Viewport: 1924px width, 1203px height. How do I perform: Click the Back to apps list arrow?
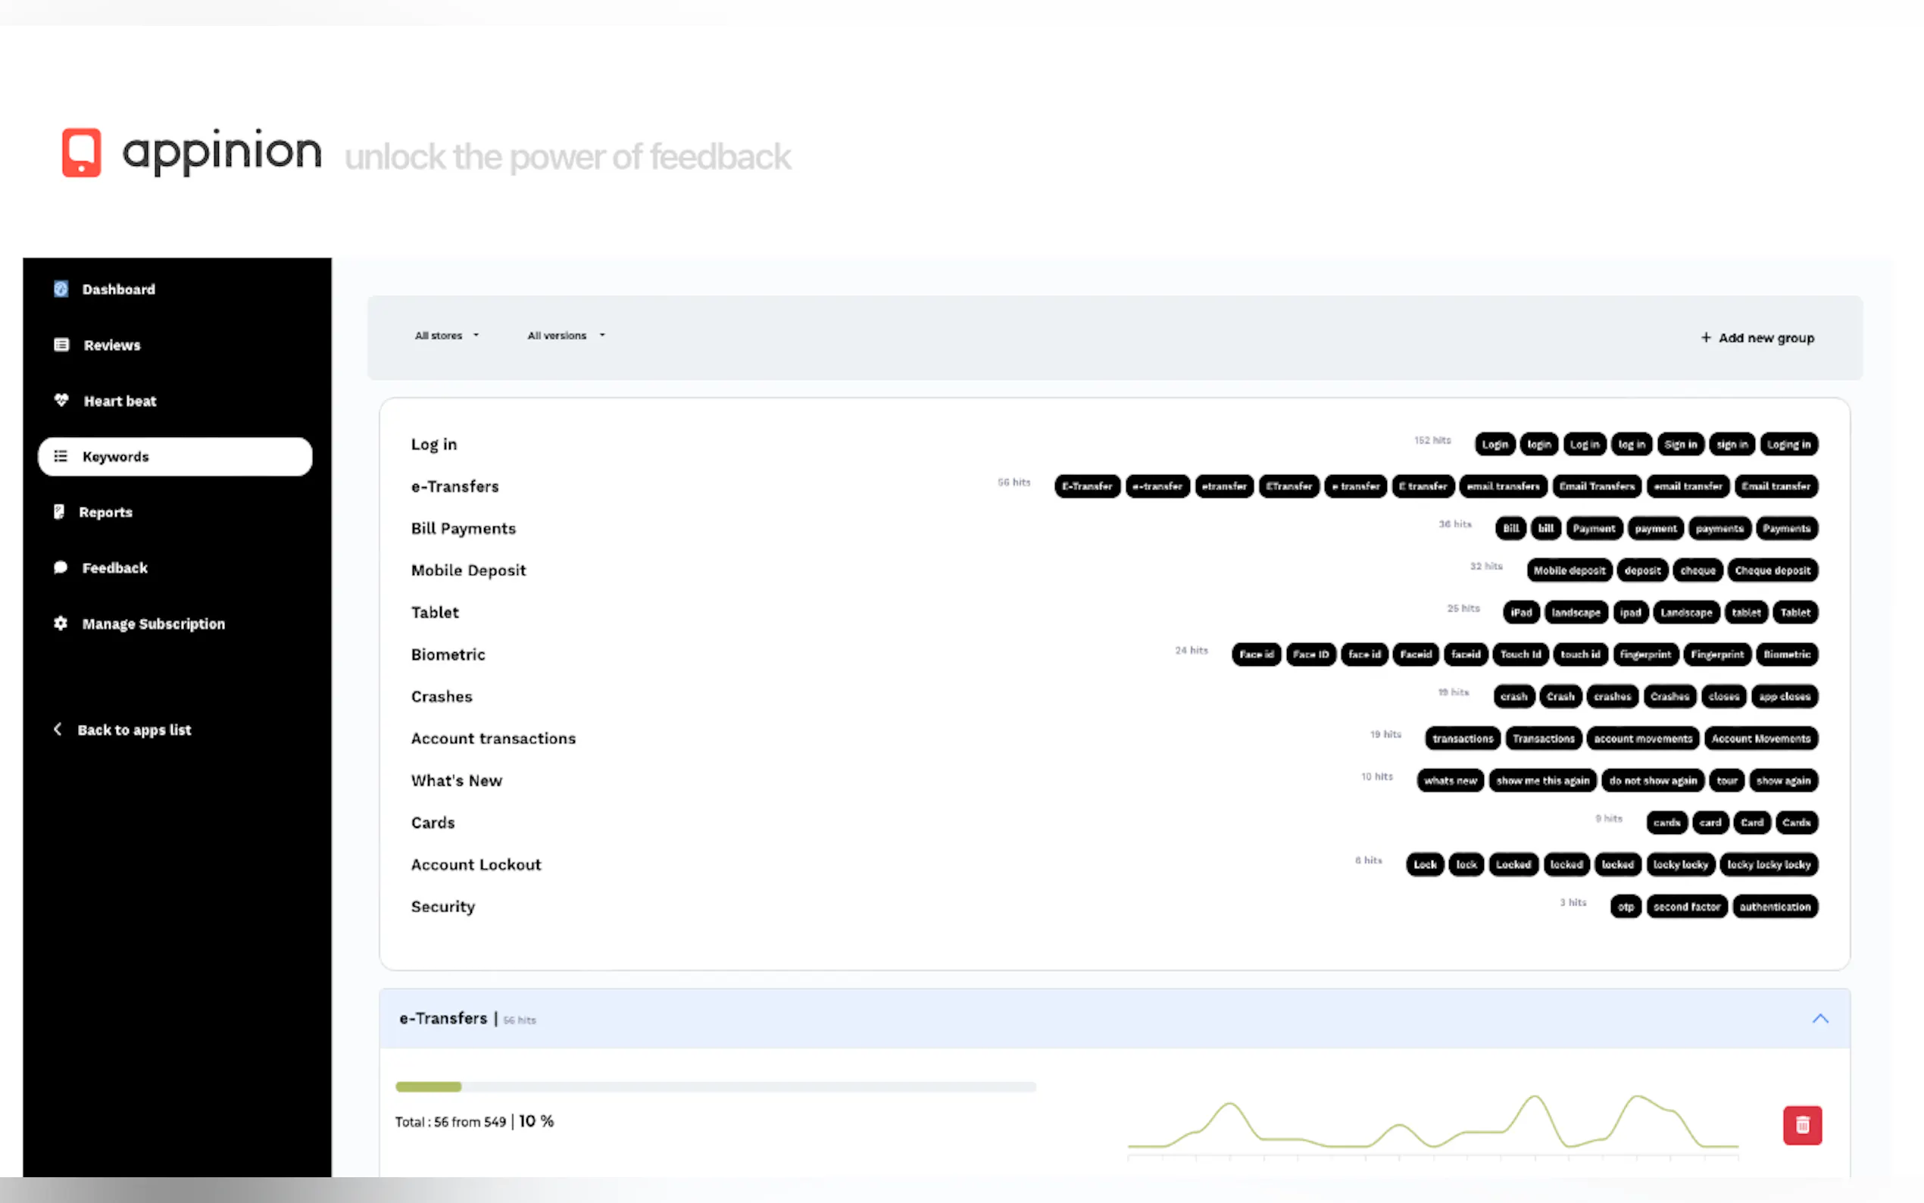(x=58, y=729)
